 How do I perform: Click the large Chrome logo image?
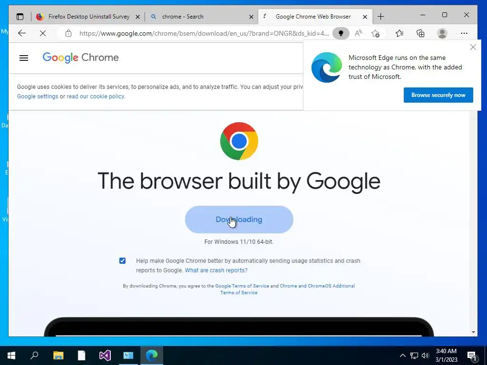(x=239, y=141)
